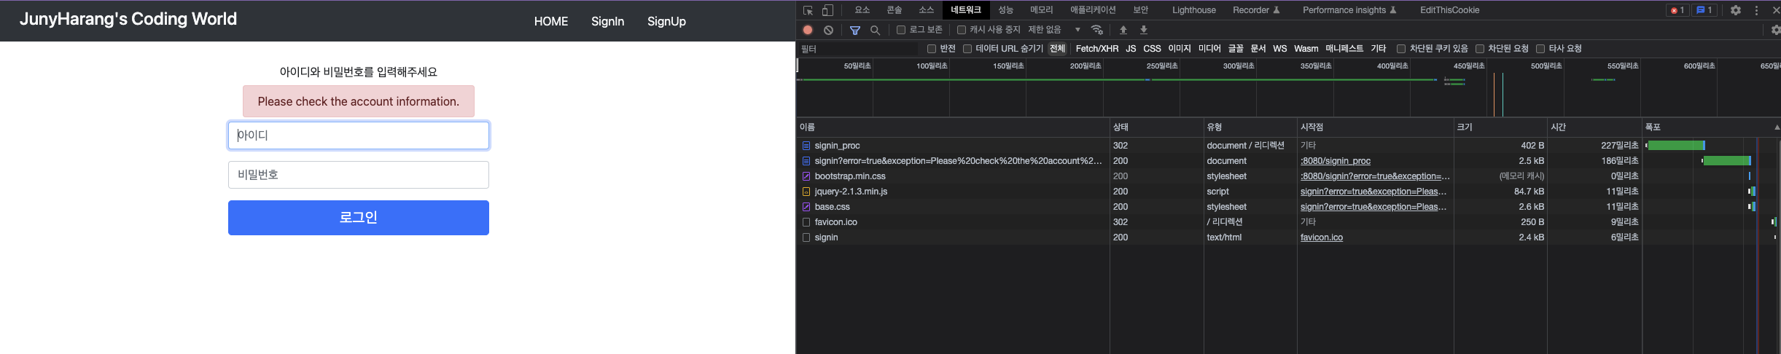Switch to the 요소 tab
This screenshot has width=1781, height=354.
tap(862, 10)
